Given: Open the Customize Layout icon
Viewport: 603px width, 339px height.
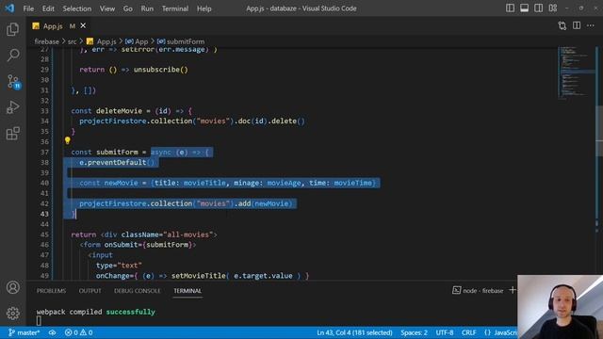Looking at the screenshot, I should 553,8.
